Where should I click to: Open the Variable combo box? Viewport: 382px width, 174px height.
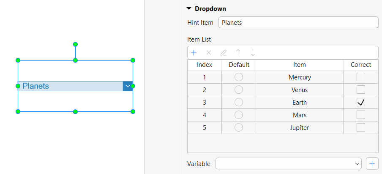tap(289, 163)
